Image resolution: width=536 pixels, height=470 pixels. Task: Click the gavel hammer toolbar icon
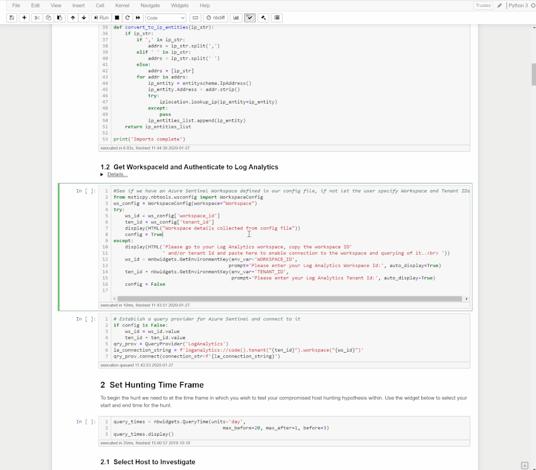[263, 18]
